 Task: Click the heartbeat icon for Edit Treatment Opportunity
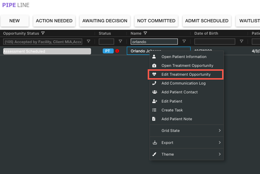[x=154, y=74]
